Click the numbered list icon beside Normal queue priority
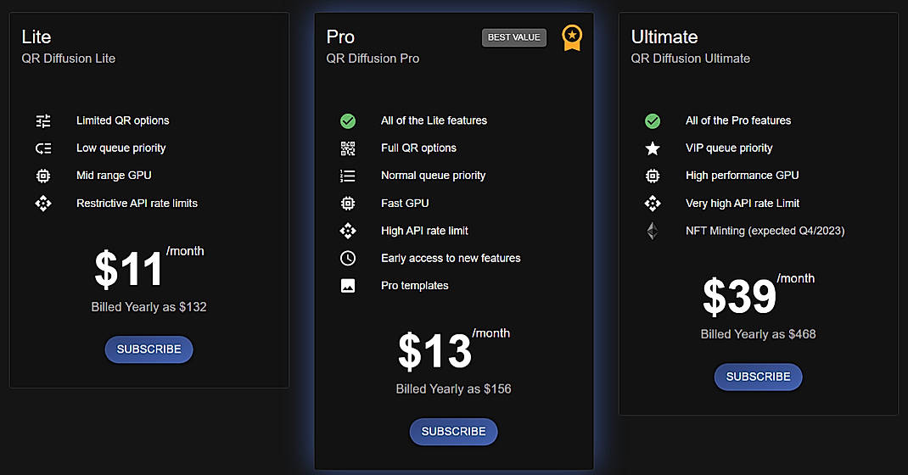The height and width of the screenshot is (475, 908). click(348, 176)
